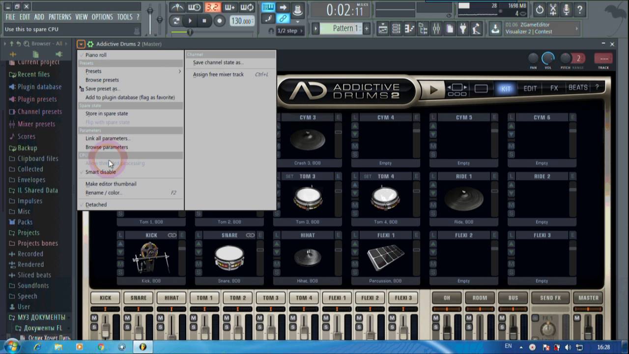Toggle Smart disable checkbox entry
Screen dimensions: 629x354
pos(131,172)
